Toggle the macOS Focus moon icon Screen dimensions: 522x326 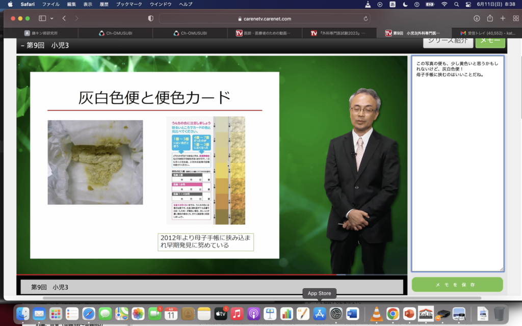[x=405, y=4]
